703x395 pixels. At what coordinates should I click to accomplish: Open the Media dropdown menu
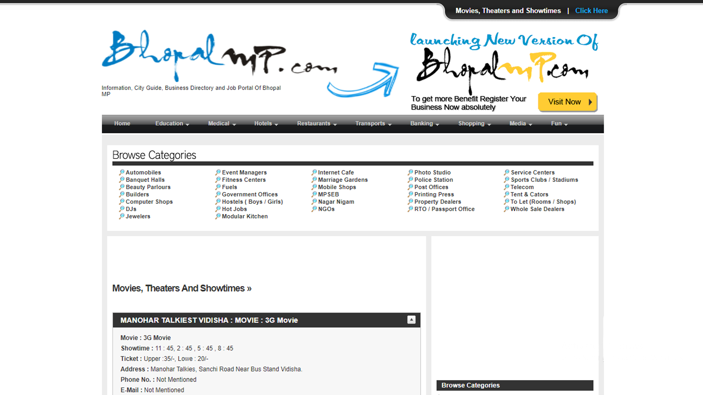tap(521, 124)
